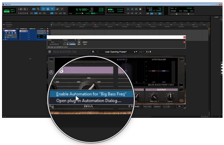Click the Output Level knob

click(x=170, y=96)
